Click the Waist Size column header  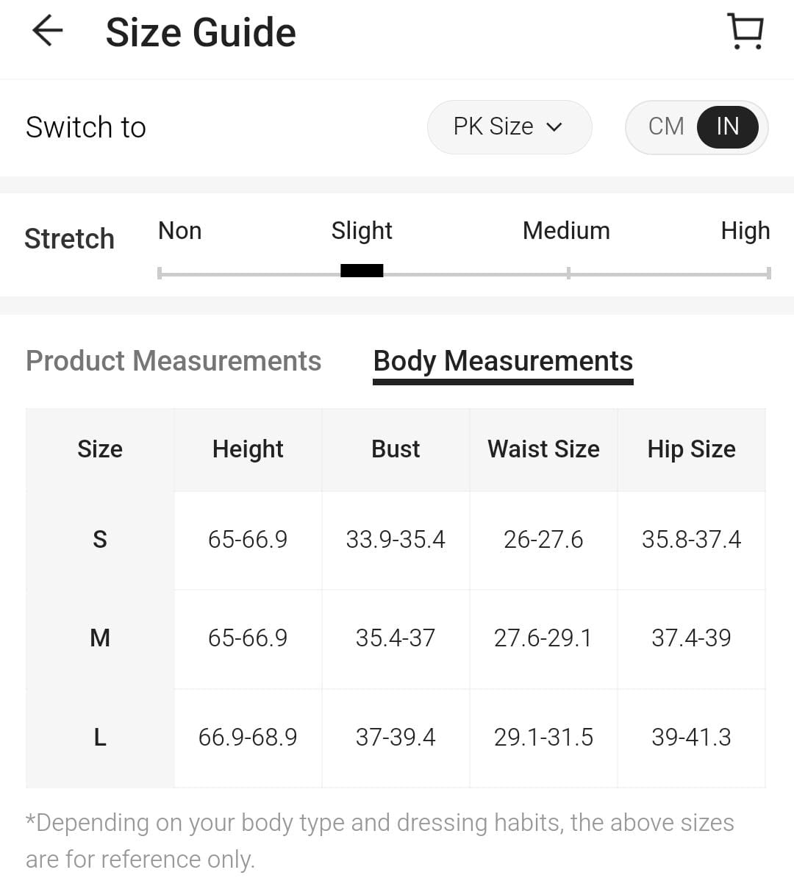pos(543,449)
